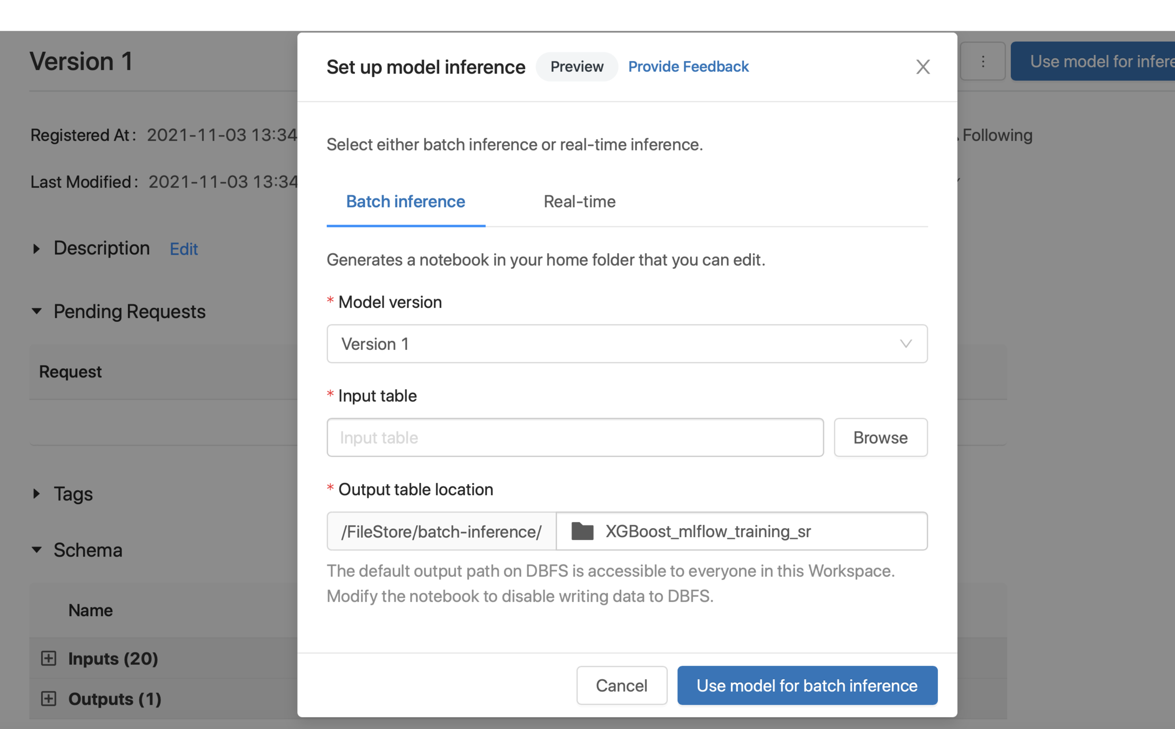The height and width of the screenshot is (729, 1175).
Task: Expand the Inputs (20) plus icon
Action: click(x=49, y=658)
